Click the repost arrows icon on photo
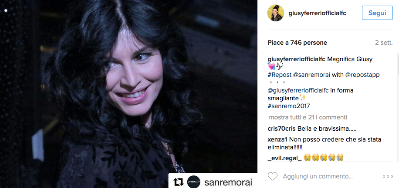The image size is (399, 188). click(178, 182)
